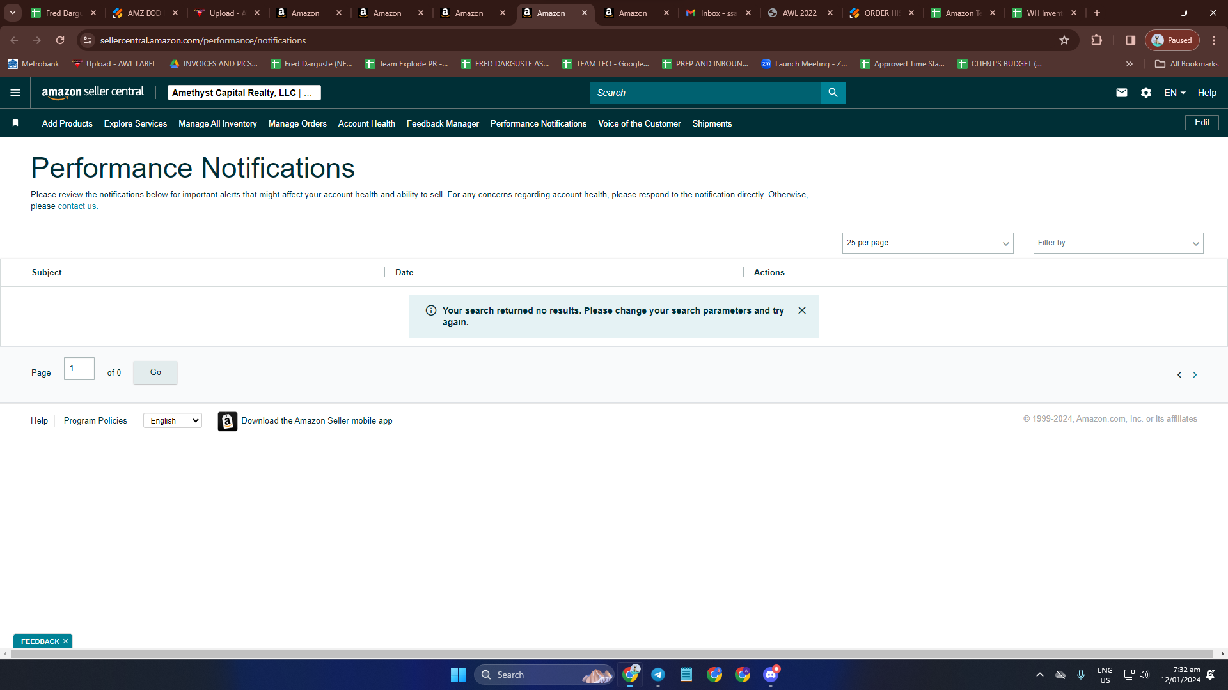1228x690 pixels.
Task: Click the search magnifier button
Action: pos(833,93)
